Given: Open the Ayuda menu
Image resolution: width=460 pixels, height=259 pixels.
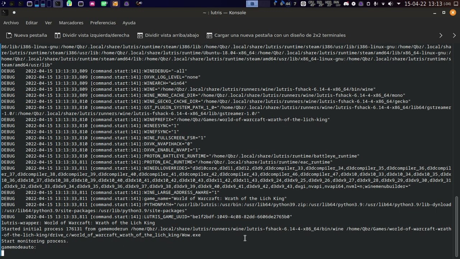Looking at the screenshot, I should click(129, 23).
